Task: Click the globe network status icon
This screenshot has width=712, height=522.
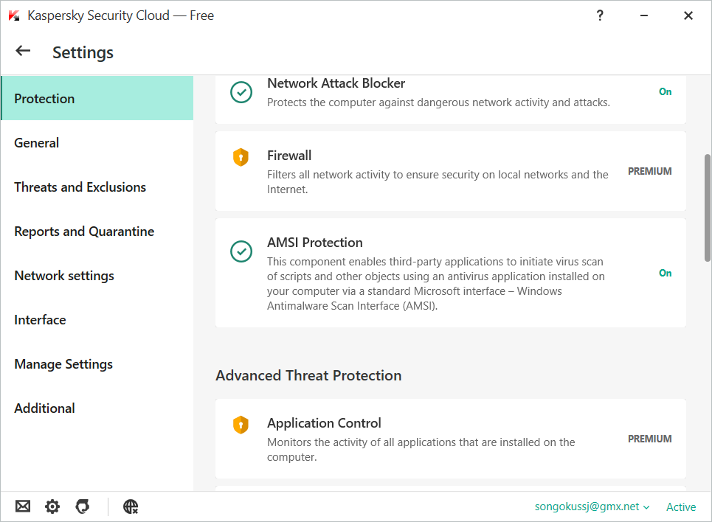Action: click(131, 507)
